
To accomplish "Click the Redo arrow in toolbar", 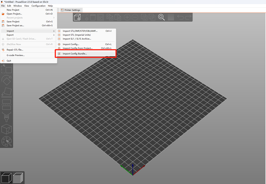I will [x=188, y=17].
